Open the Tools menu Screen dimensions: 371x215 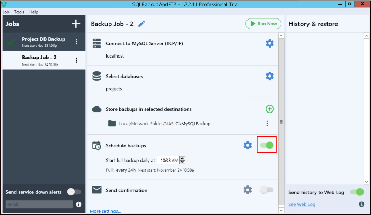coord(20,12)
